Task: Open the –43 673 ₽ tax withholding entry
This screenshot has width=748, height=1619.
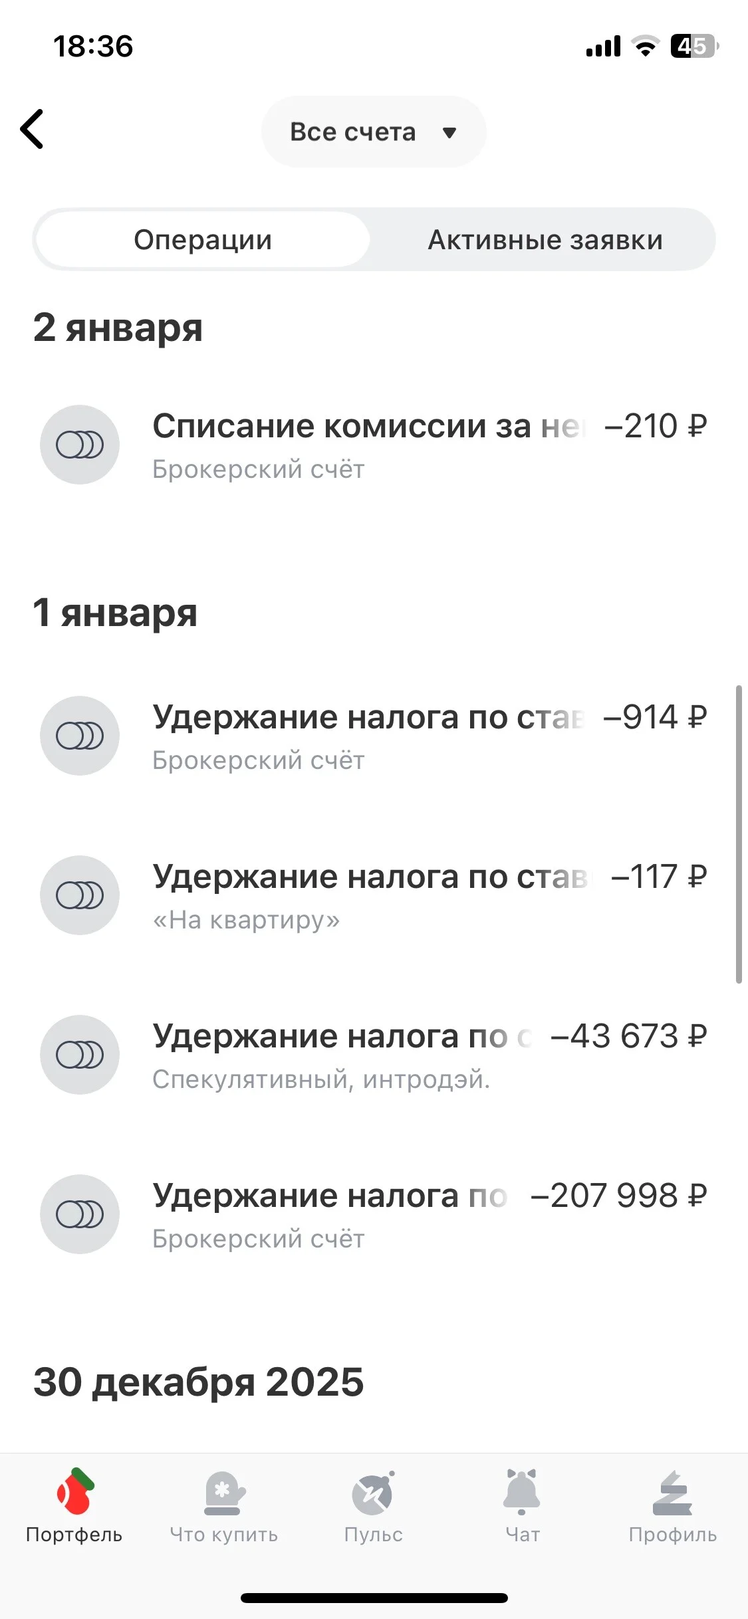Action: [x=374, y=1055]
